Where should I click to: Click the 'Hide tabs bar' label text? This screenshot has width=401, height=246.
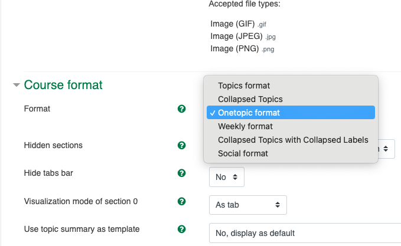coord(48,173)
